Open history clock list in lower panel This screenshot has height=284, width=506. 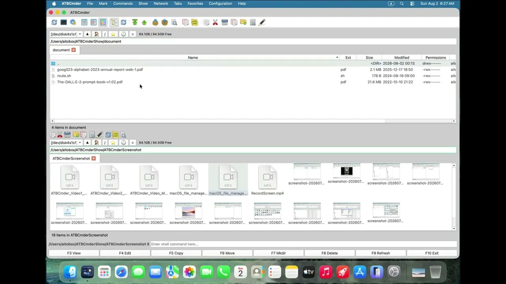point(123,142)
